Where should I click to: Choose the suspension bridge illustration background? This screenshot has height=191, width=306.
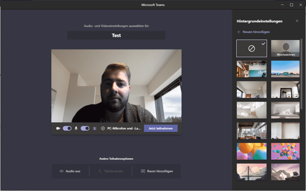click(252, 172)
